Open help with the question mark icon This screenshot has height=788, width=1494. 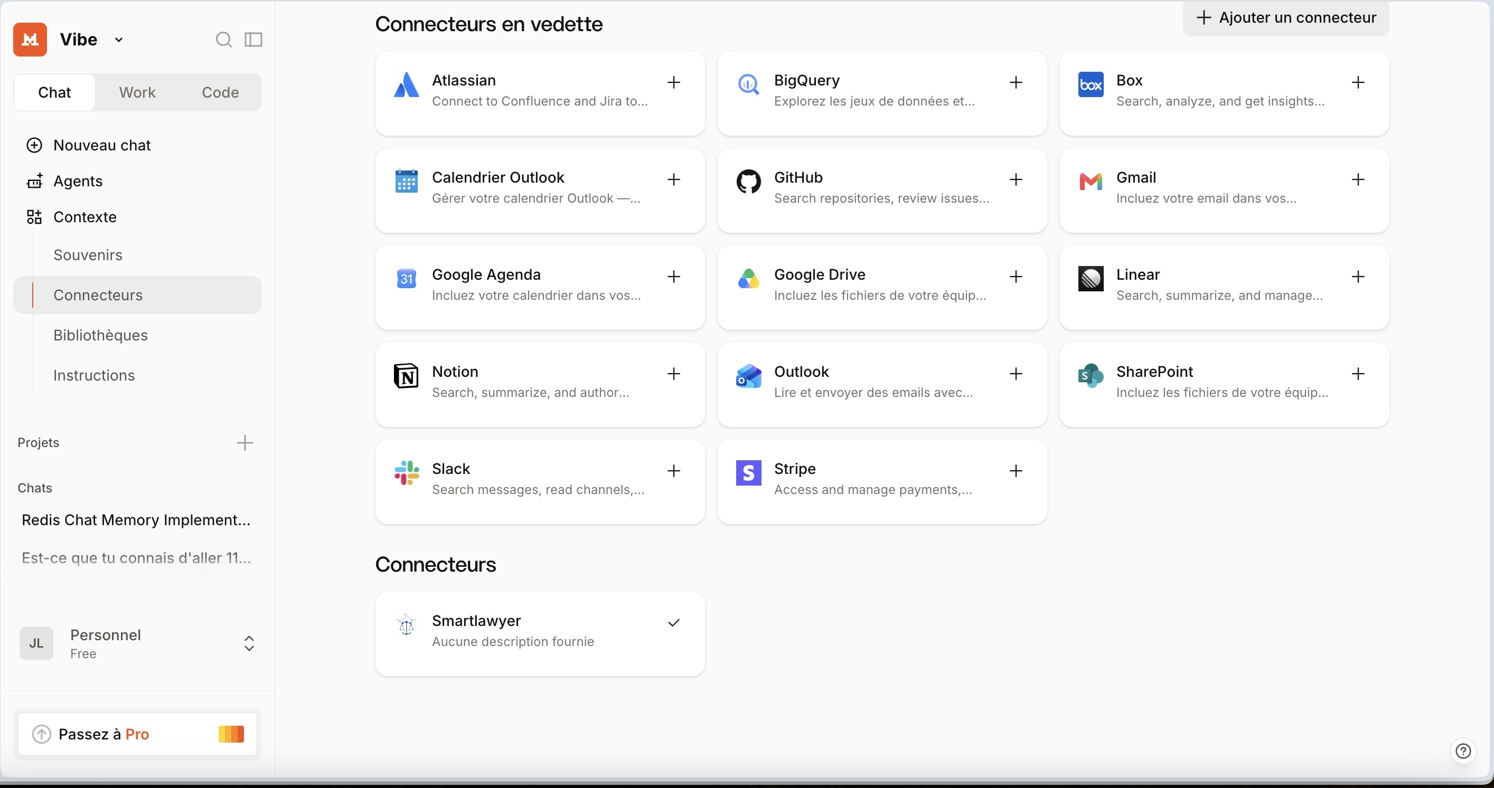tap(1463, 752)
